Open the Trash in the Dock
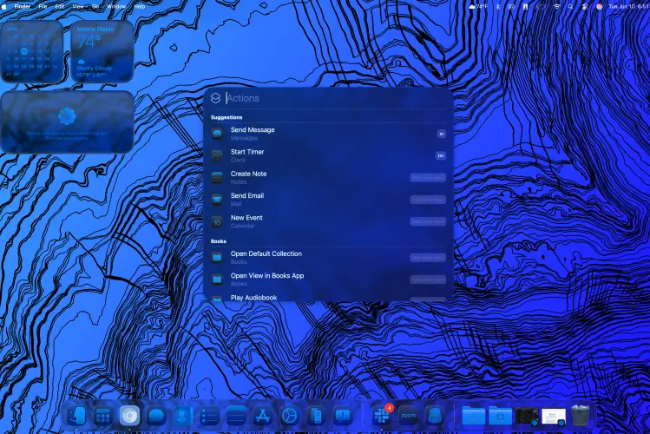650x434 pixels. 580,416
